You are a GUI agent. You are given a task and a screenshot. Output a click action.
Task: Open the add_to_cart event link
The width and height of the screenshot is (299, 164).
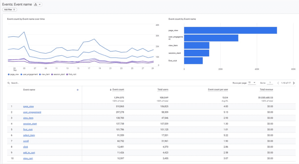tap(29, 153)
